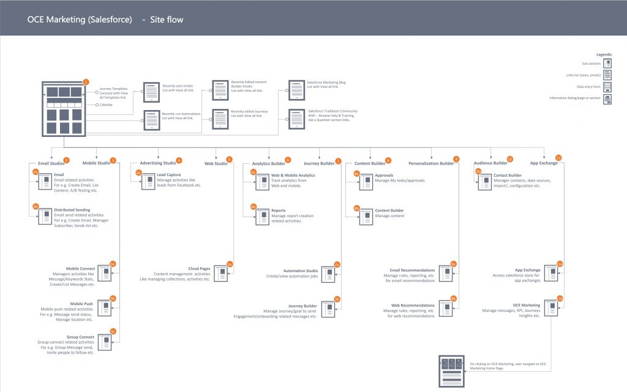627x392 pixels.
Task: Click the Journey Builder heading numbered 7
Action: 318,163
